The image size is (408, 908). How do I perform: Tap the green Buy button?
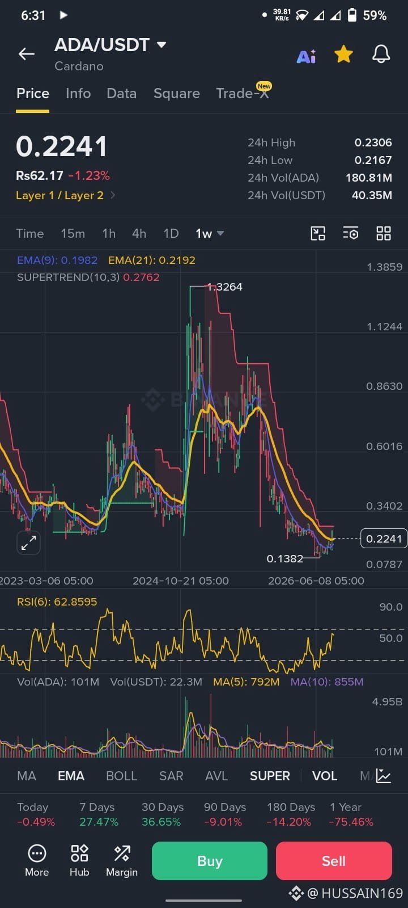coord(210,861)
